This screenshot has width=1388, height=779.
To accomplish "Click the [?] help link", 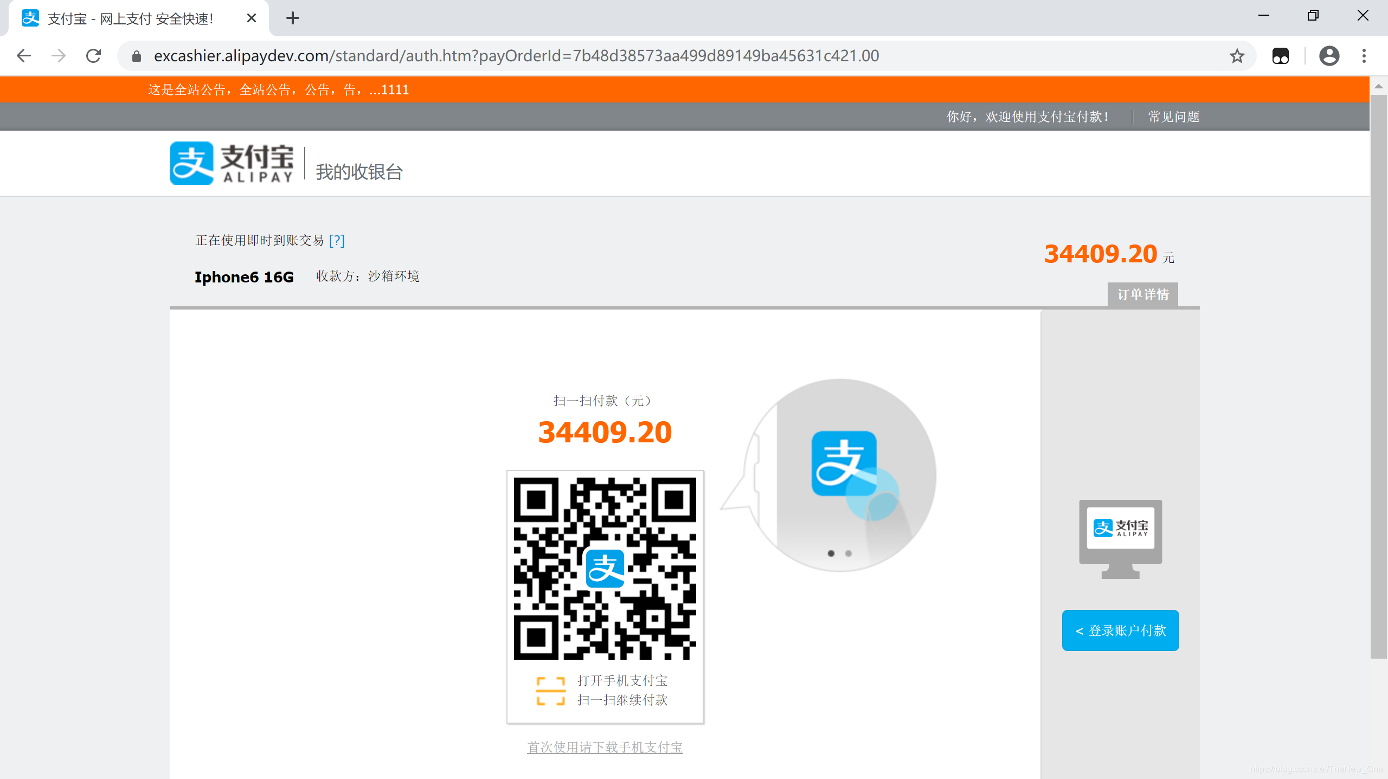I will click(337, 240).
